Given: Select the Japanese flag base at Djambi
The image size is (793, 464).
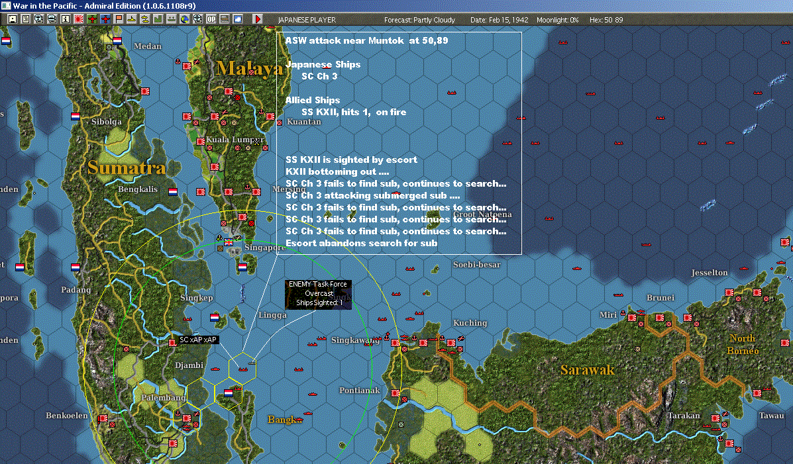Looking at the screenshot, I should click(x=172, y=343).
